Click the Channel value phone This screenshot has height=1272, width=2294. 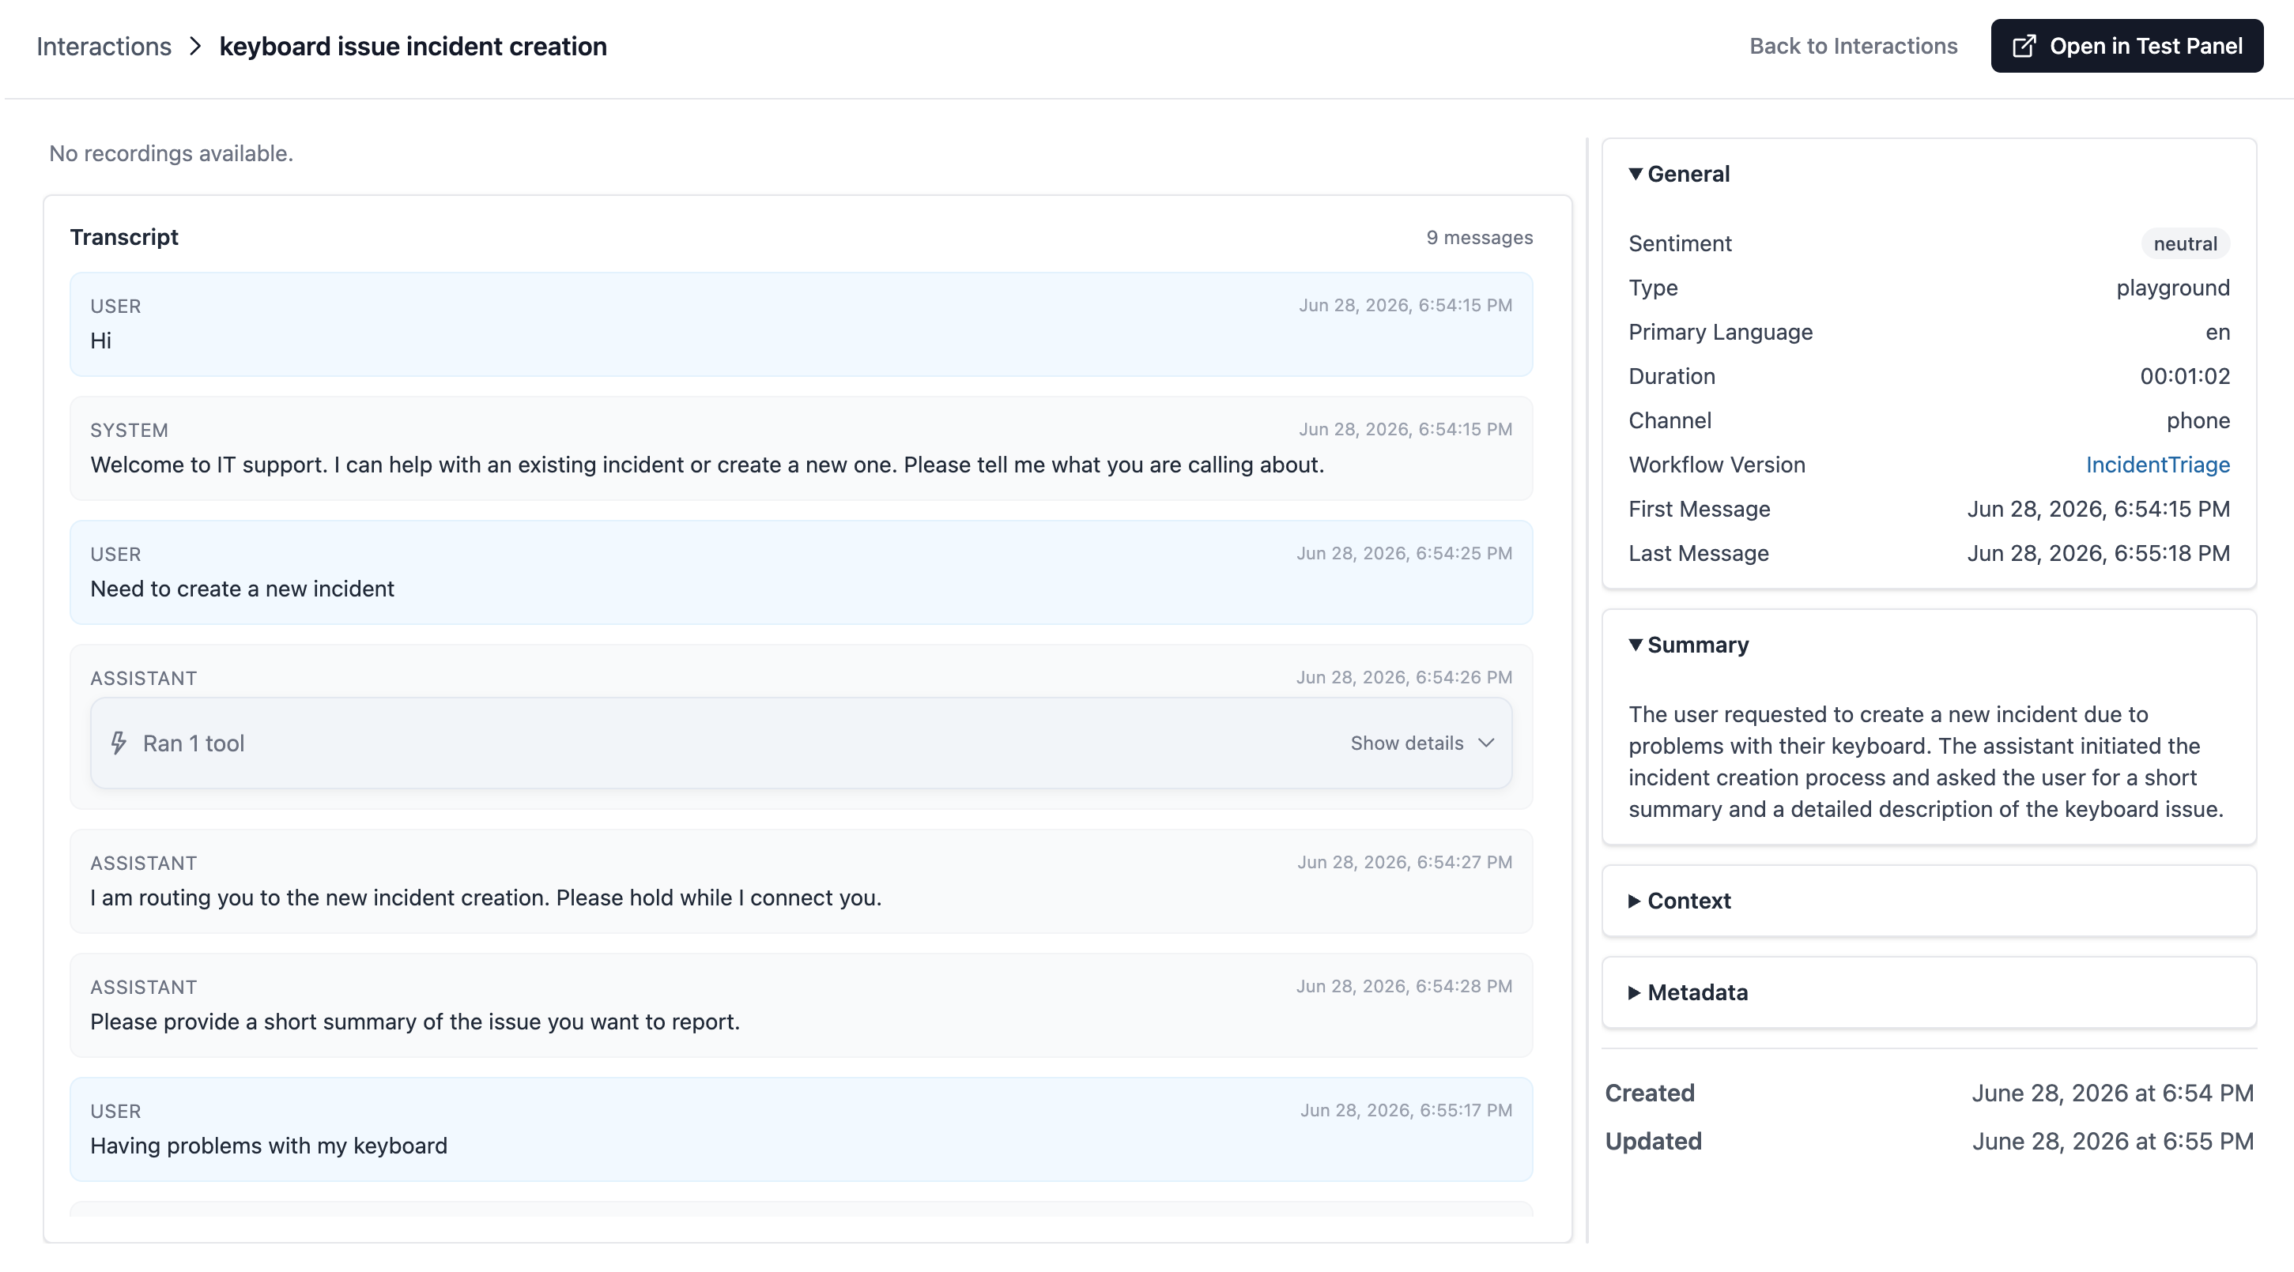[x=2198, y=421]
